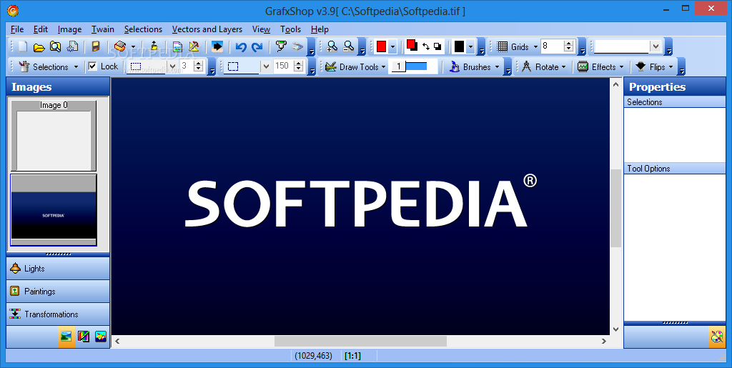732x368 pixels.
Task: Click the horizontal scrollbar thumb under canvas
Action: click(360, 341)
